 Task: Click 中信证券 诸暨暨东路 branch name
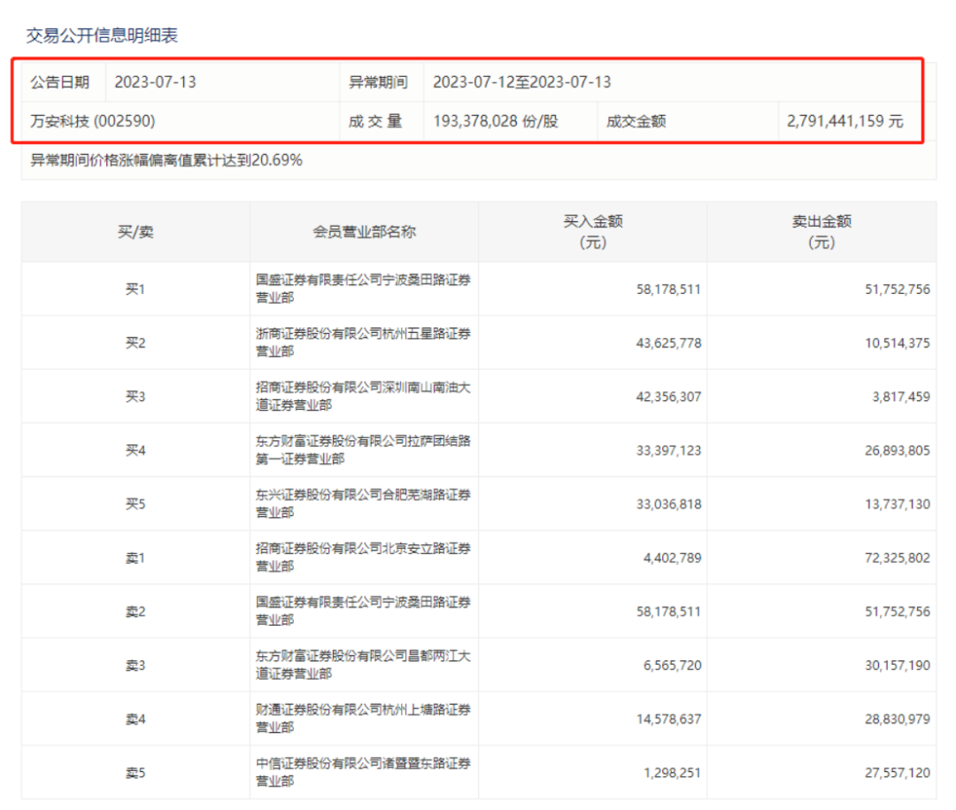click(x=363, y=772)
